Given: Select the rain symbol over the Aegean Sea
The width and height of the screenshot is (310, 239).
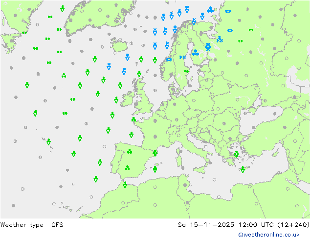Looking at the screenshot, I should (x=237, y=154).
